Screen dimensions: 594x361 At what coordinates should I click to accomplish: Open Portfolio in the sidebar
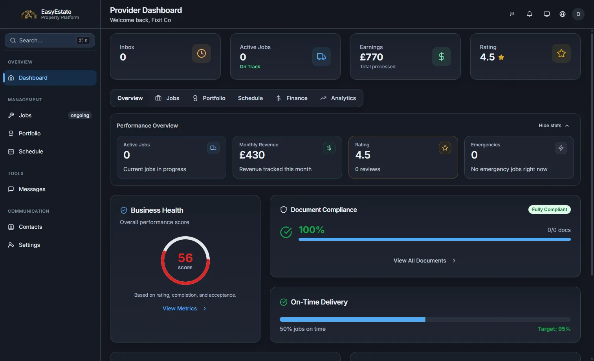click(x=50, y=133)
